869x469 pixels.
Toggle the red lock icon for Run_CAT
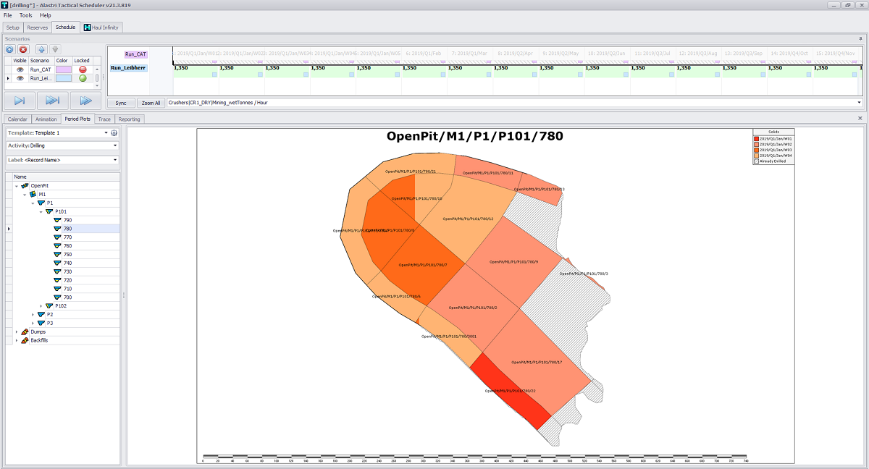point(83,69)
